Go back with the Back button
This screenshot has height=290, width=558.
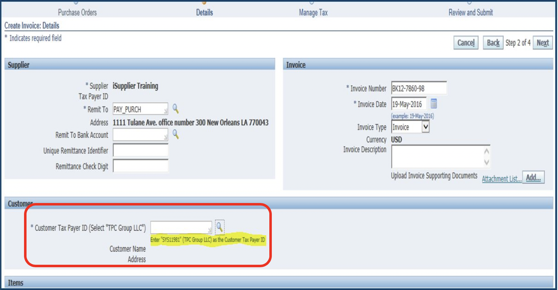pos(493,43)
